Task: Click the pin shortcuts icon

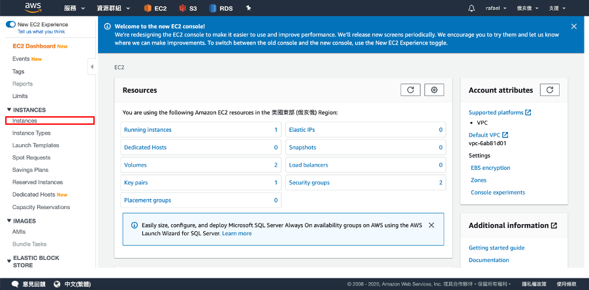Action: (248, 8)
